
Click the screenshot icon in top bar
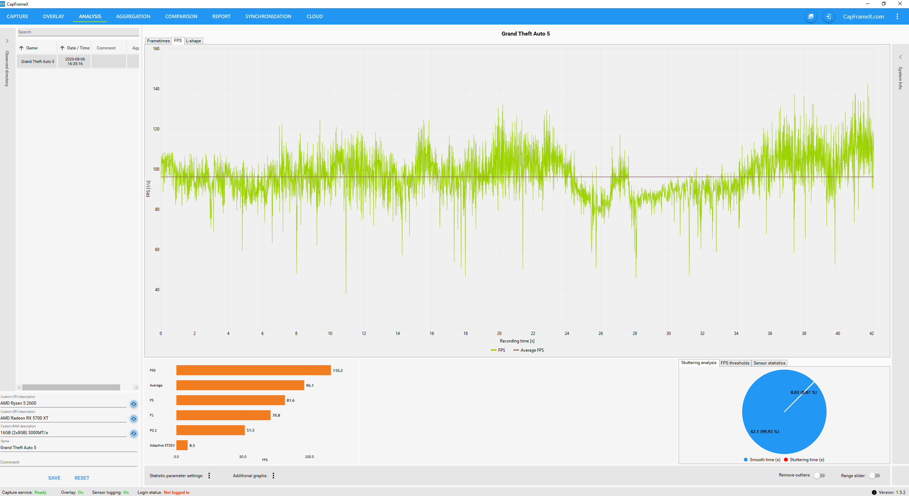click(811, 16)
